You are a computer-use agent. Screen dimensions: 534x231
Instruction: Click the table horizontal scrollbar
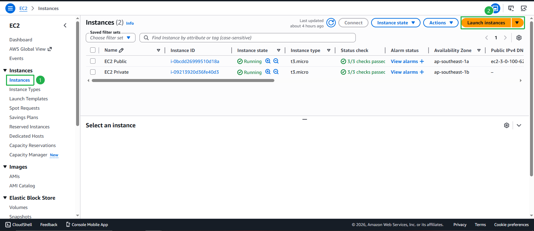coord(183,80)
